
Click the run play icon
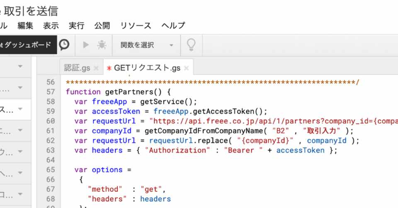[x=86, y=45]
